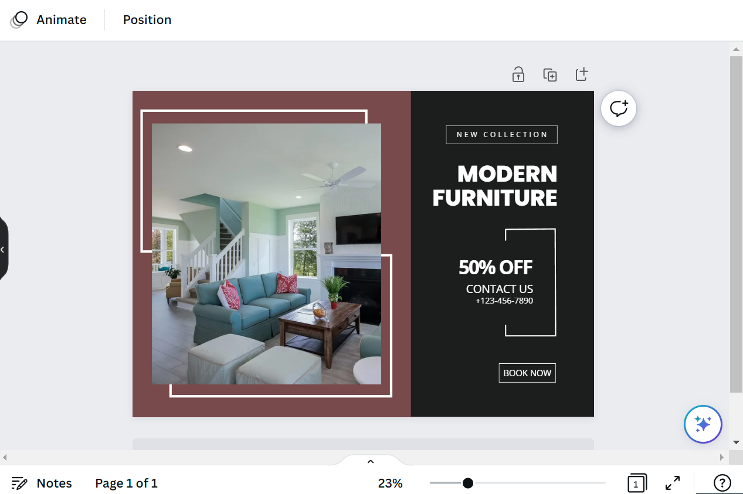Click the vertical scrollbar down arrow

point(736,442)
